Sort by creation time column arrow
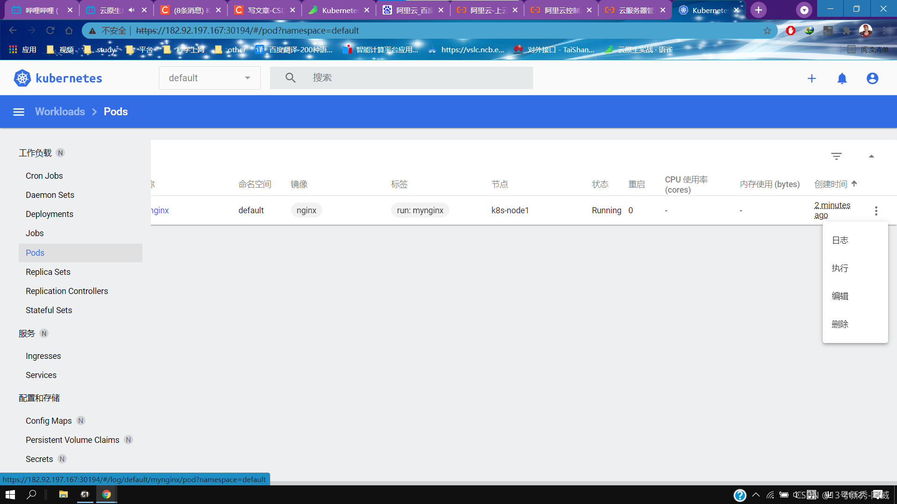The width and height of the screenshot is (897, 504). (x=854, y=184)
